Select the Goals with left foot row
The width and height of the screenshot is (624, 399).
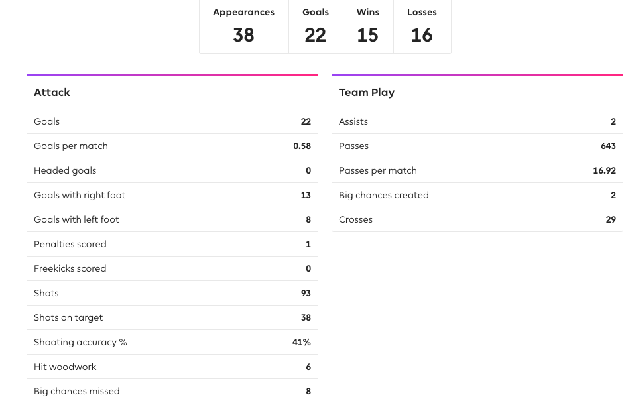click(172, 219)
